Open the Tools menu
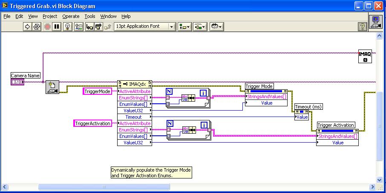The height and width of the screenshot is (193, 386). click(90, 16)
